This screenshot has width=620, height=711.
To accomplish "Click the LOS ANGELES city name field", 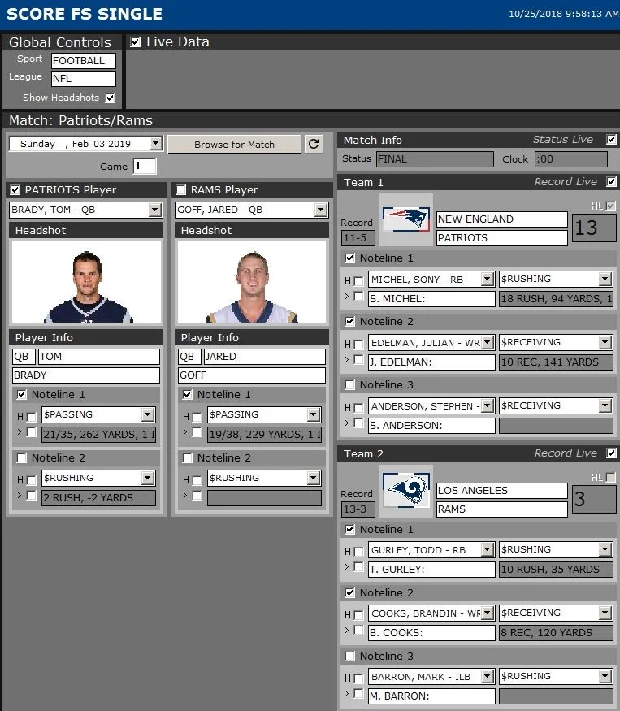I will 501,491.
